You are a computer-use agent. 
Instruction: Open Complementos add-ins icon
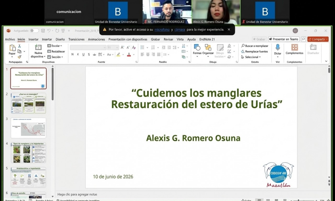point(294,47)
